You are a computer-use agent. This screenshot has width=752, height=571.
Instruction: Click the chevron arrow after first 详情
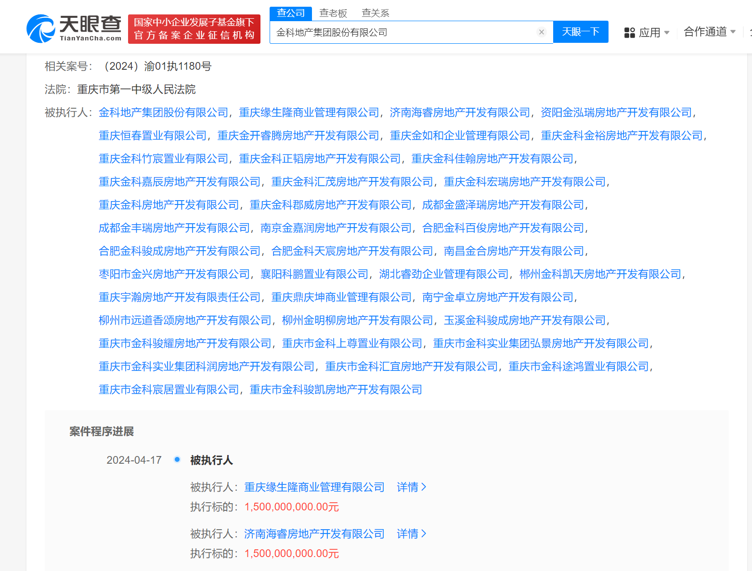point(424,487)
